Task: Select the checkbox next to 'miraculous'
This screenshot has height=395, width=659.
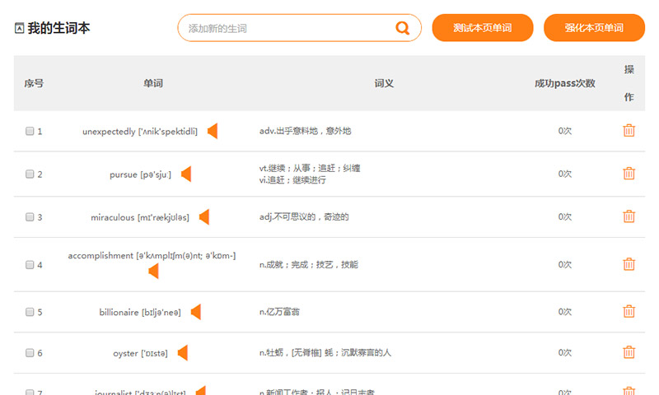Action: click(x=30, y=217)
